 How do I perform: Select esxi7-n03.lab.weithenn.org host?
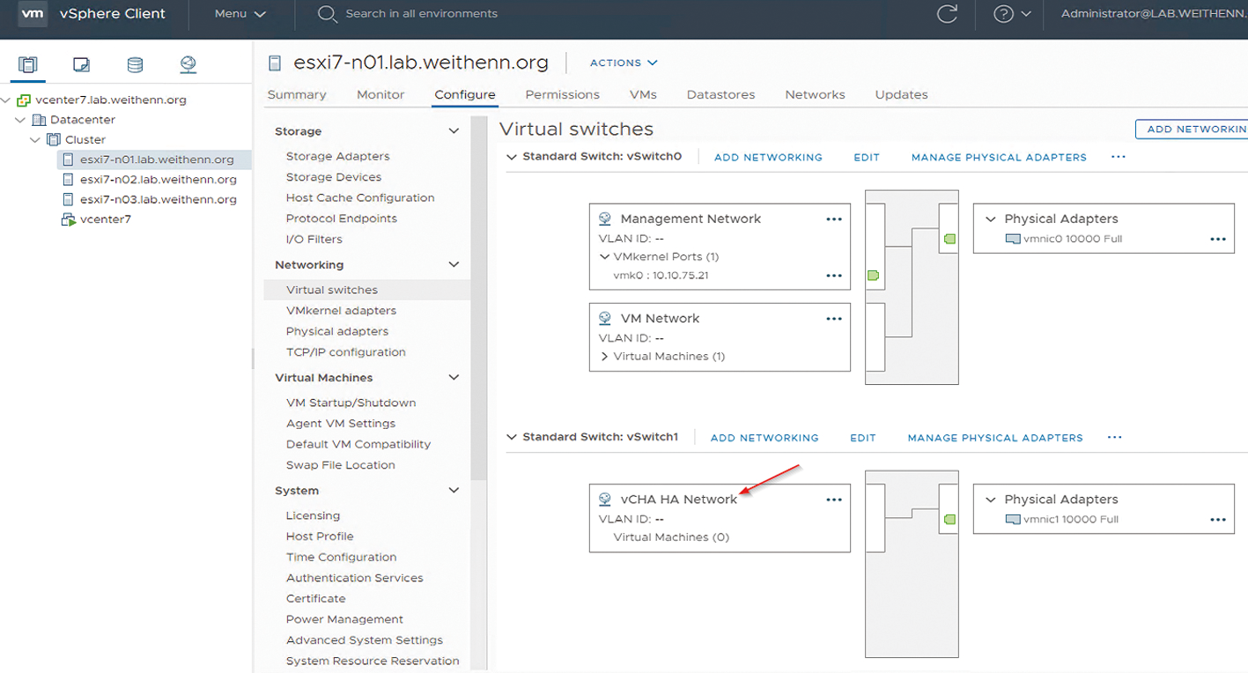(x=158, y=200)
